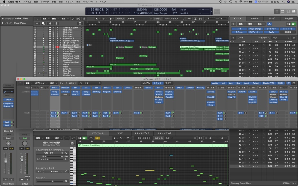The width and height of the screenshot is (298, 186).
Task: Toggle the global Solo (S) button in track header
Action: click(x=56, y=23)
